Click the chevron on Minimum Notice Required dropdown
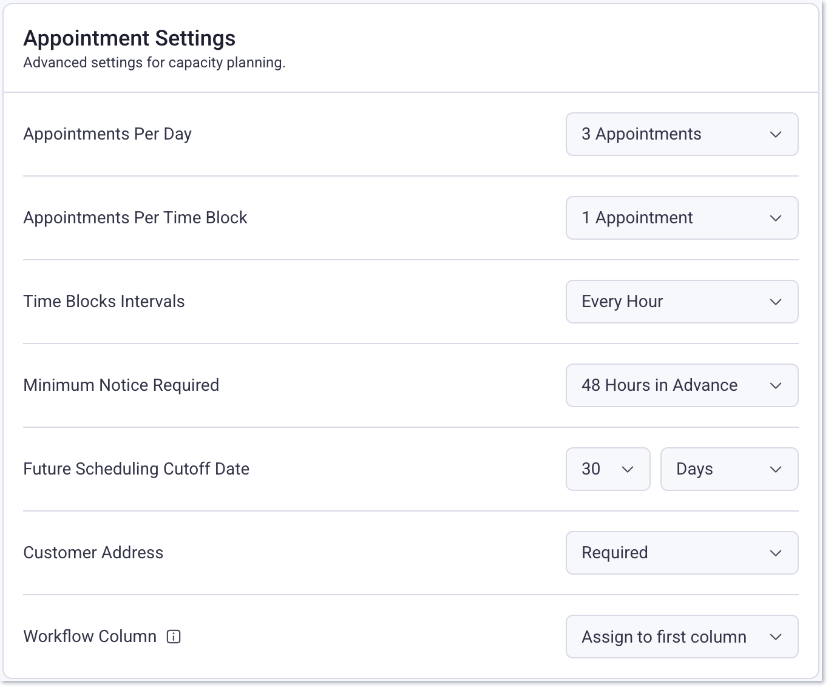Image resolution: width=834 pixels, height=693 pixels. tap(775, 385)
